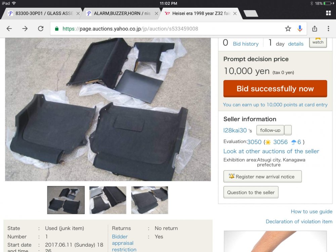
Task: Bookmark page using the star icon
Action: (x=288, y=29)
